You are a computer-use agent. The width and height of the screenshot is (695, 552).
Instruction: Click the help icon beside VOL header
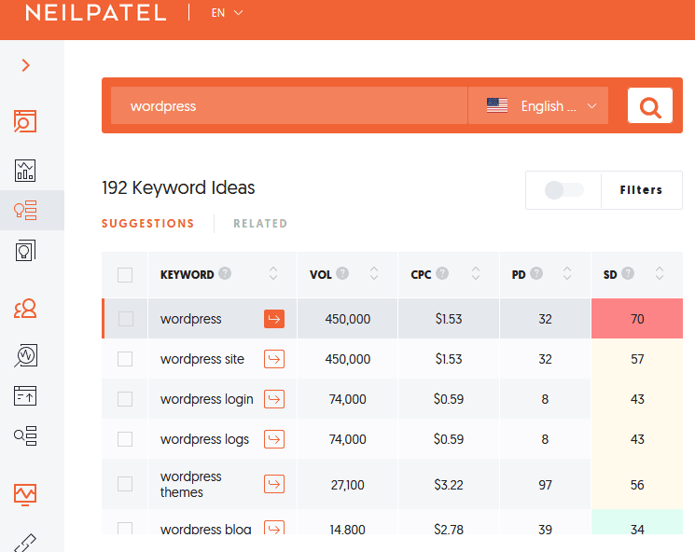[342, 273]
